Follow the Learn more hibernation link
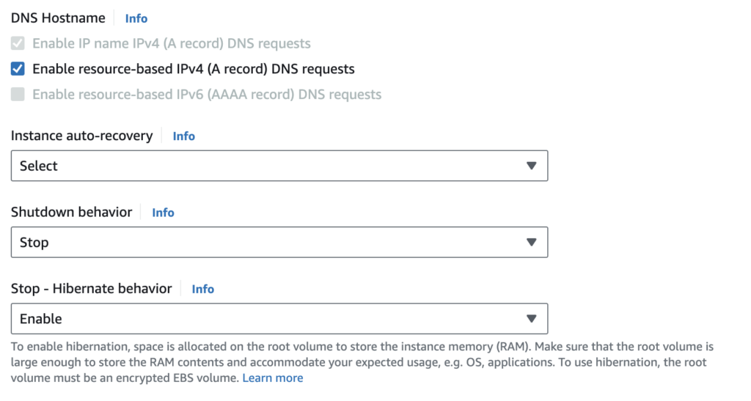Screen dimensions: 751x401 (272, 378)
